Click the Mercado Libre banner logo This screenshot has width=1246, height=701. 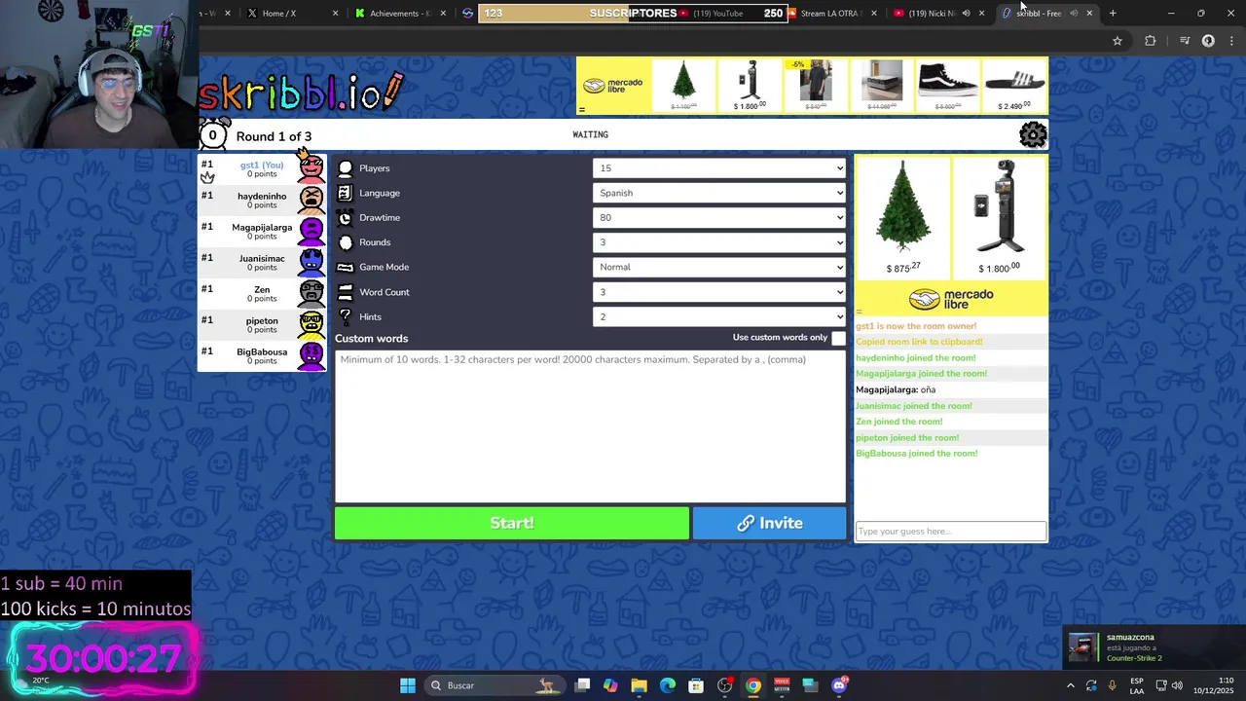pos(613,86)
